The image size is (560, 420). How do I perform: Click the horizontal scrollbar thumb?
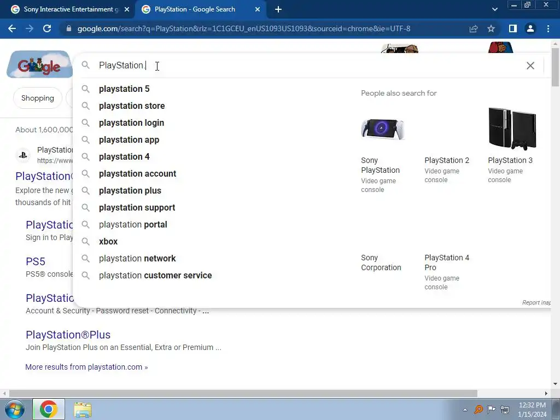[243, 393]
